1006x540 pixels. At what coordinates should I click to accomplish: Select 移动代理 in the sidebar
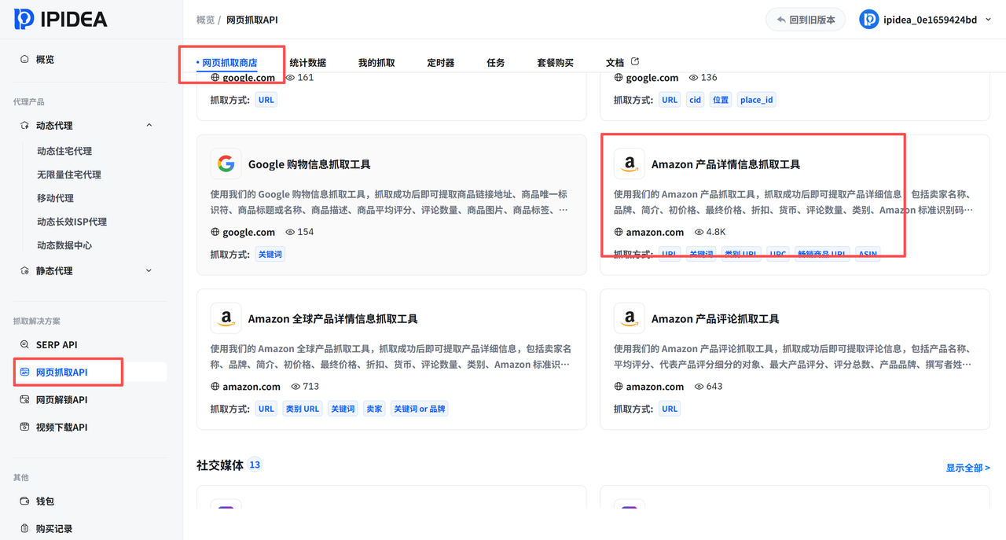(x=55, y=198)
